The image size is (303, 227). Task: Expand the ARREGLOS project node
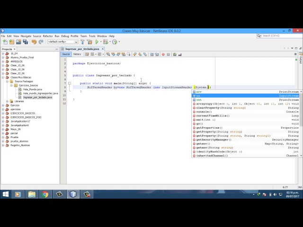tap(3, 61)
